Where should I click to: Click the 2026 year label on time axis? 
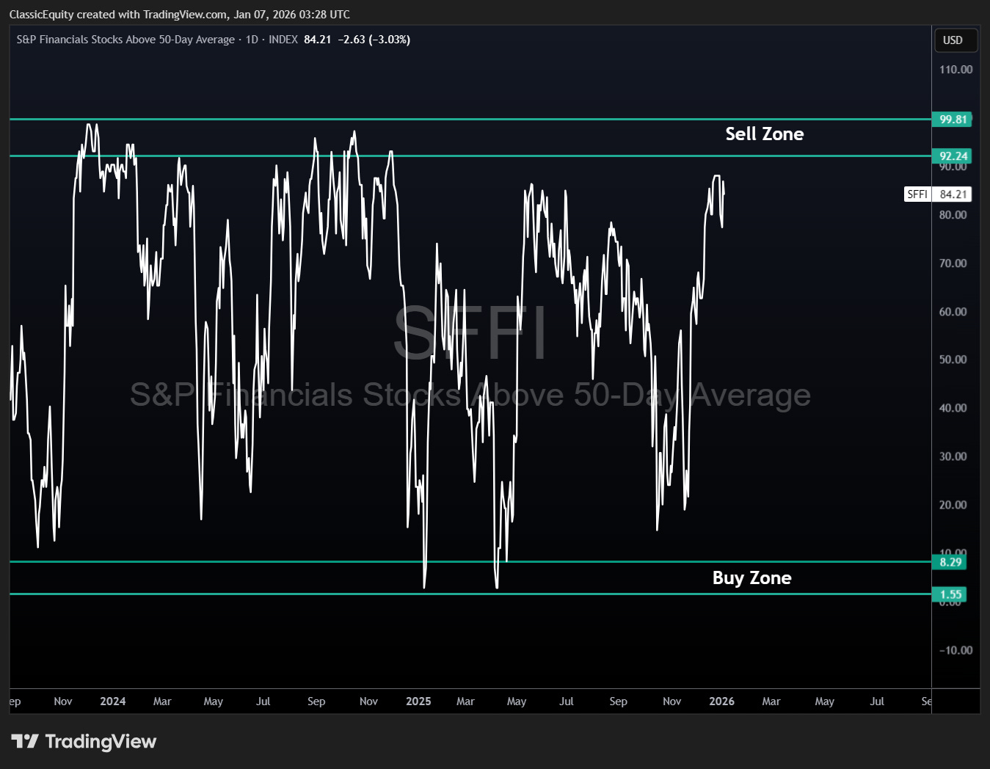(x=721, y=701)
